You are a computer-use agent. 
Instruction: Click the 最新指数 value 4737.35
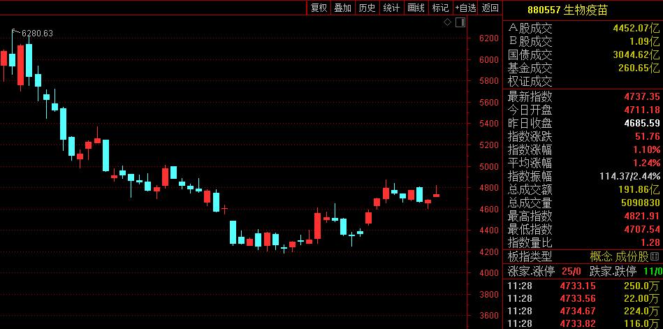coord(642,97)
